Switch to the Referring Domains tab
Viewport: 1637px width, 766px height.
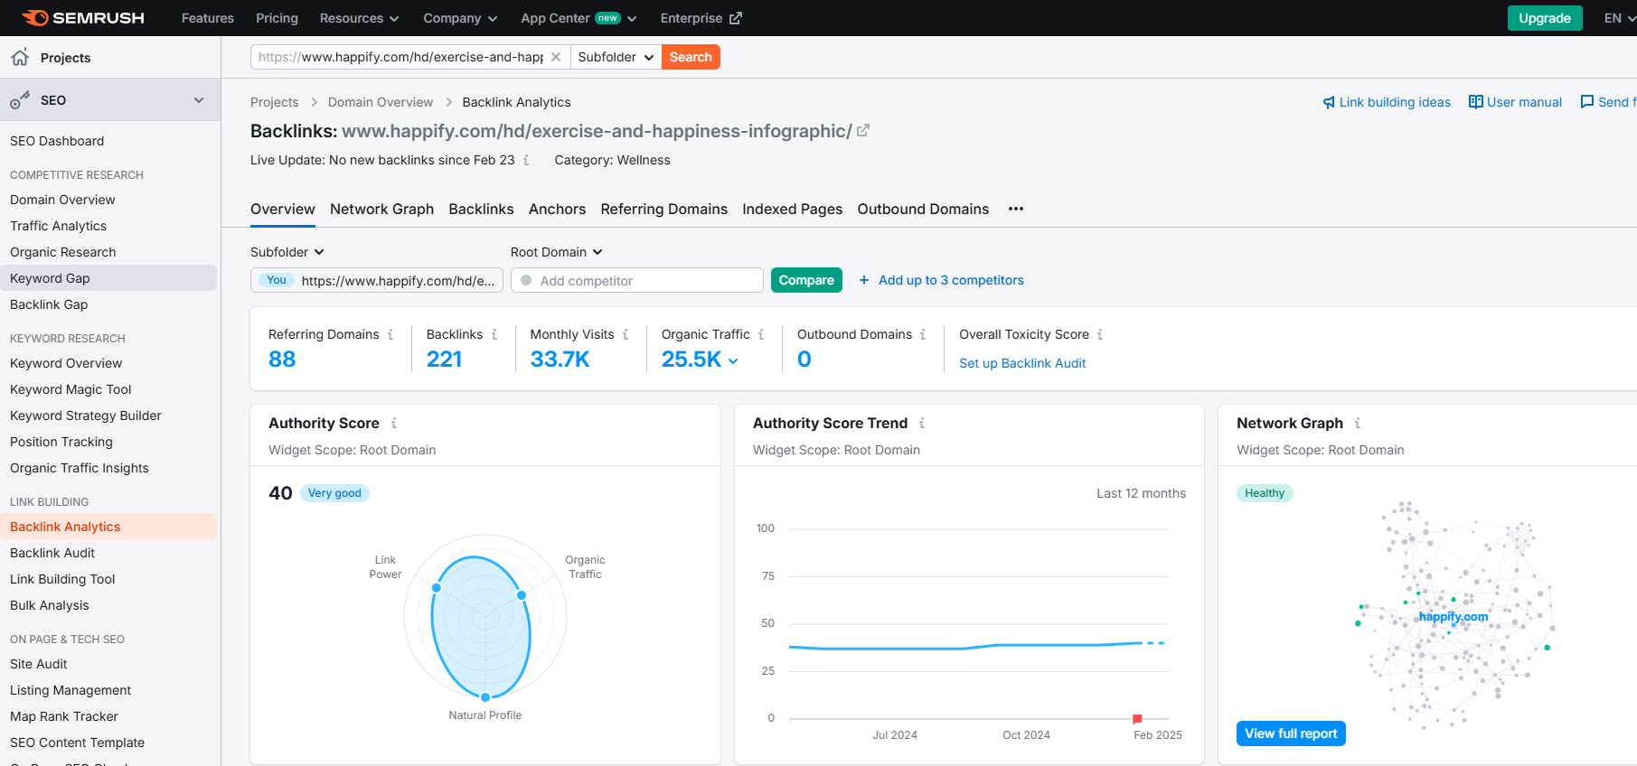[x=663, y=209]
